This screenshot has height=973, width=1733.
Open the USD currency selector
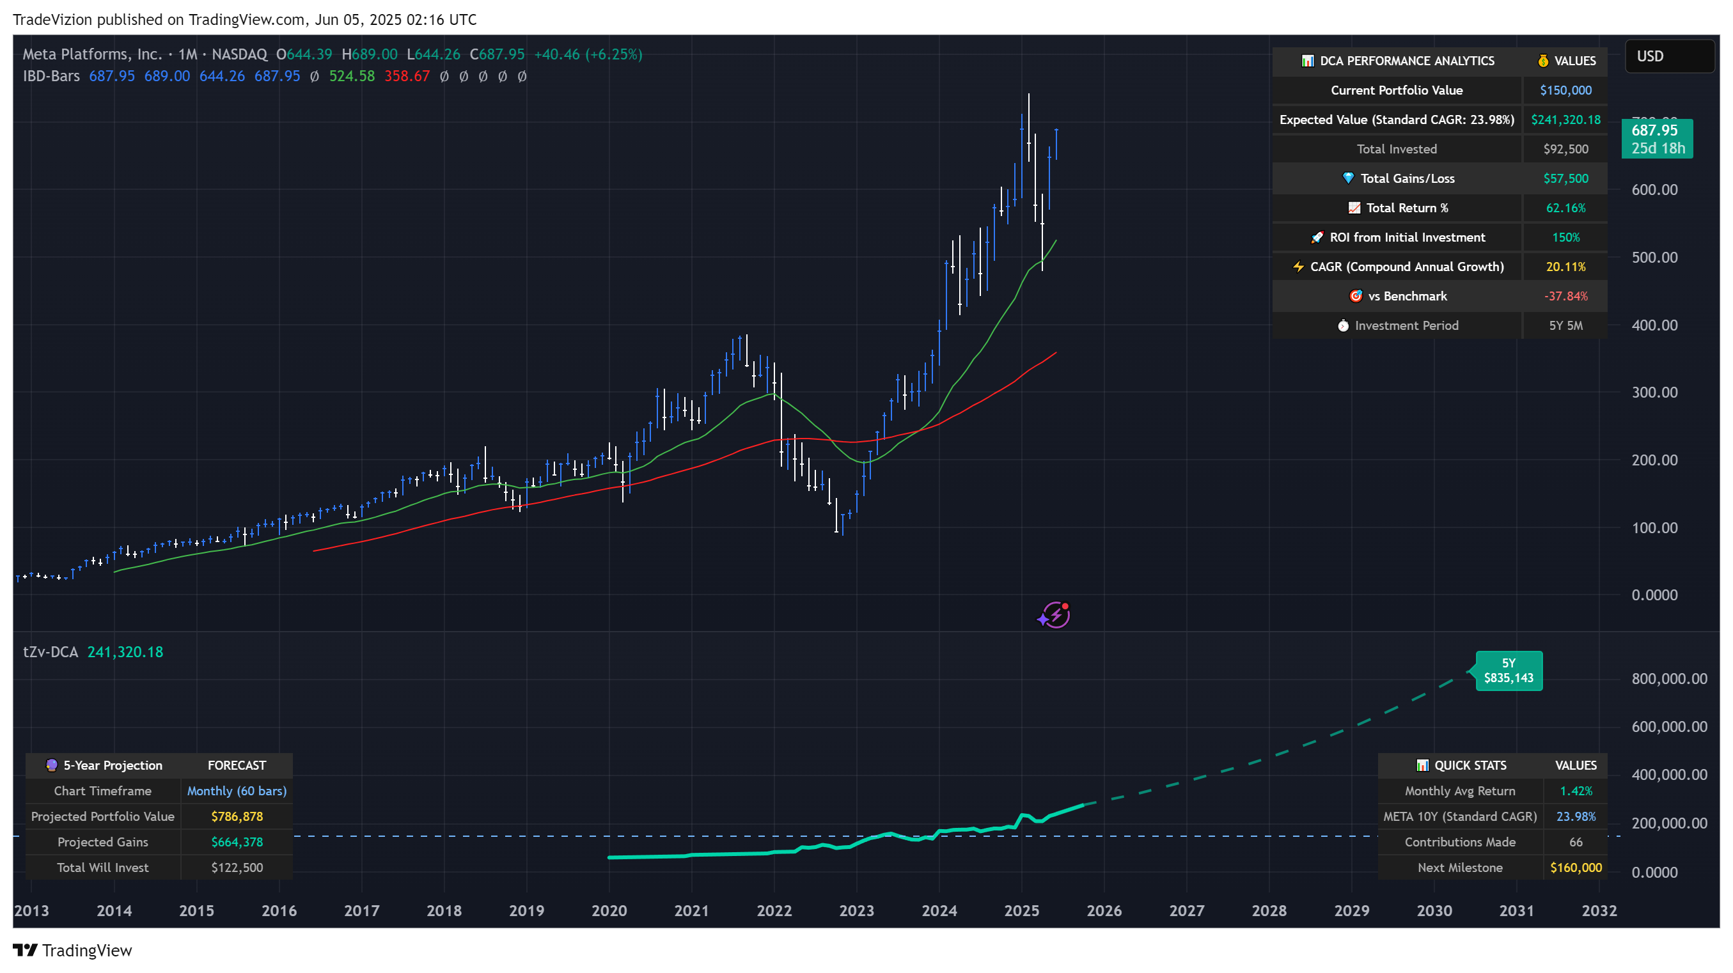1669,56
